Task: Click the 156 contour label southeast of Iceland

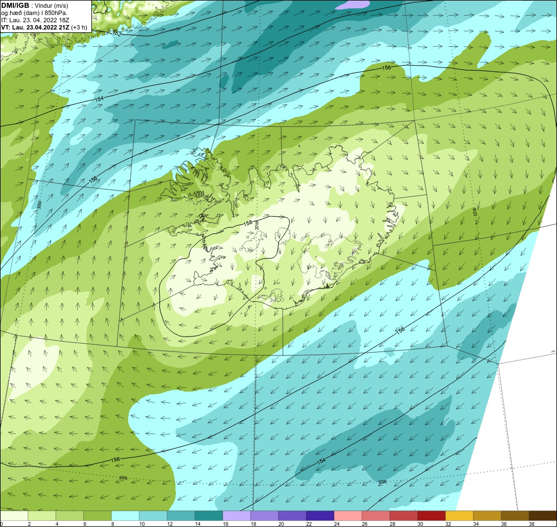Action: [x=400, y=330]
